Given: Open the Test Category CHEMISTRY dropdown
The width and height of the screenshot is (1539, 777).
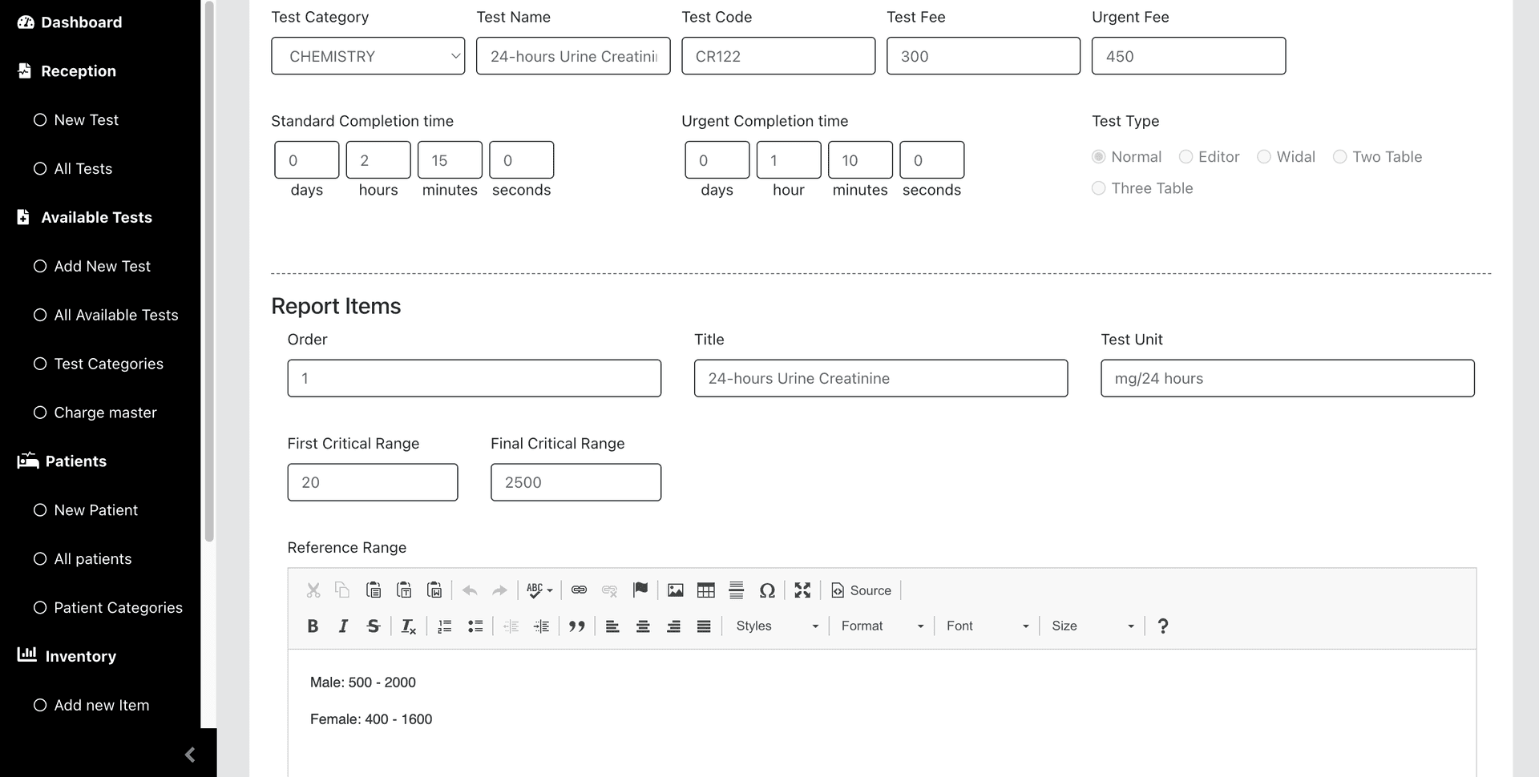Looking at the screenshot, I should point(368,56).
